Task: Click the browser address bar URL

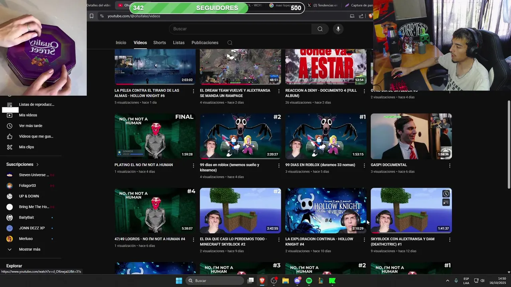Action: [x=134, y=16]
